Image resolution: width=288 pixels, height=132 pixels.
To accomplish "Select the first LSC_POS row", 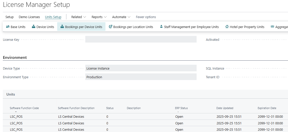I will tap(16, 117).
